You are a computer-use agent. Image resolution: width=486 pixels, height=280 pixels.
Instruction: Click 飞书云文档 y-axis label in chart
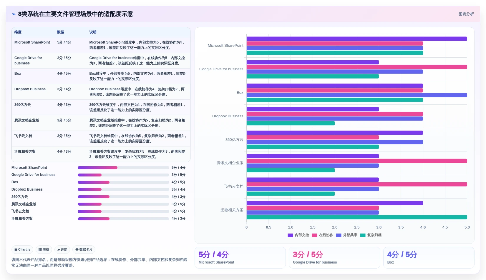(x=234, y=186)
